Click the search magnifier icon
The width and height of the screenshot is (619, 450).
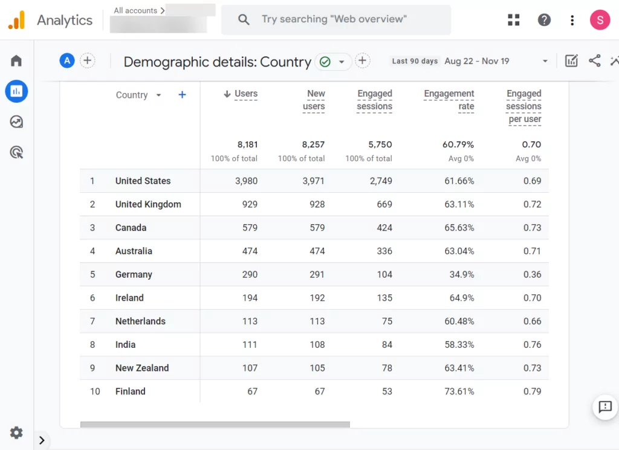pos(244,20)
